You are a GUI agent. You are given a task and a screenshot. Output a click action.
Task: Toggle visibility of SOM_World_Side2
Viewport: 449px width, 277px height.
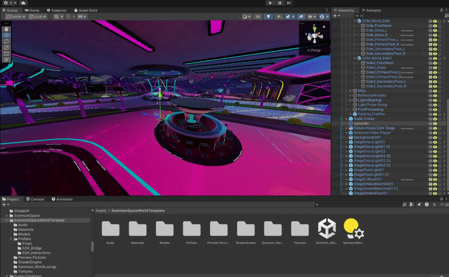435,58
